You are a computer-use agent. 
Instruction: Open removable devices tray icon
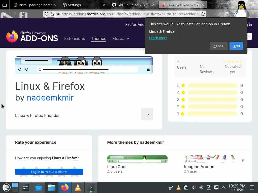[209, 187]
